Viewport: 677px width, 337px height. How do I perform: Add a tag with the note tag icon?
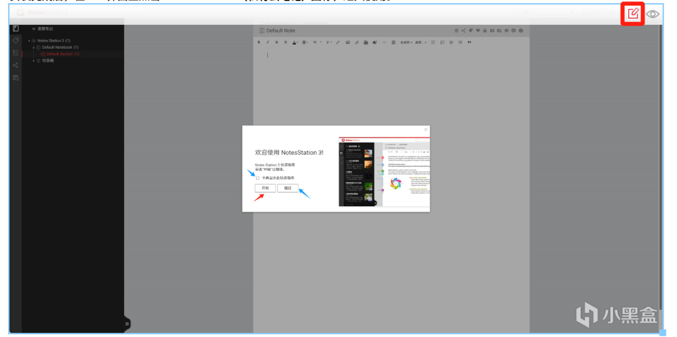pos(471,31)
